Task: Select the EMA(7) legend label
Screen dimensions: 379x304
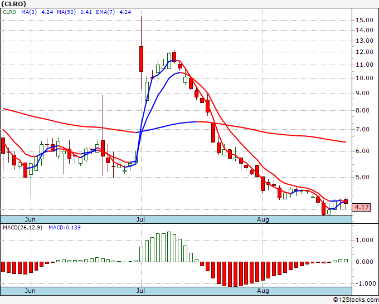Action: (105, 12)
